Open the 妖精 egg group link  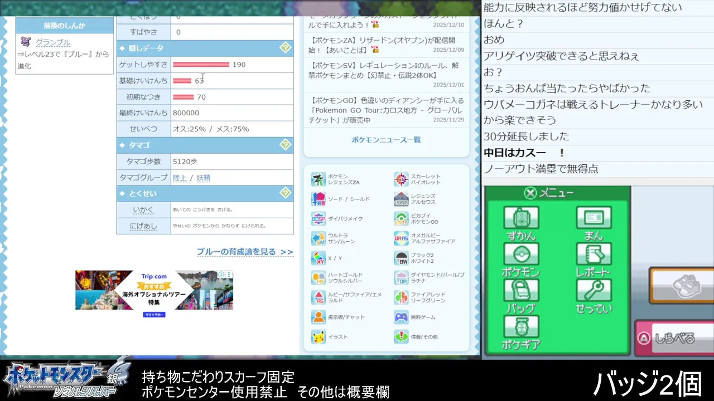(x=204, y=178)
